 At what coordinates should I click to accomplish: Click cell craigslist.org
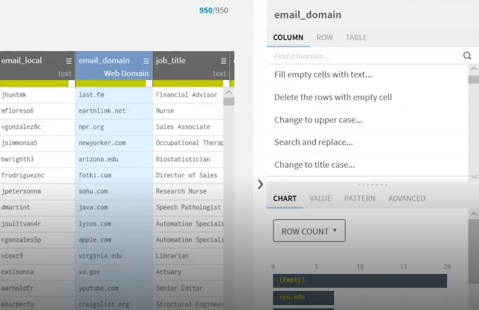click(114, 304)
